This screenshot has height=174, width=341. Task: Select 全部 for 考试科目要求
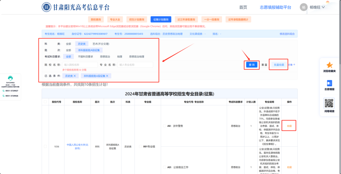point(69,56)
